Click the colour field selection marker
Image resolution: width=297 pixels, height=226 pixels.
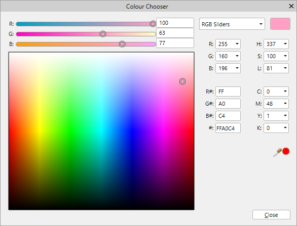(x=182, y=81)
